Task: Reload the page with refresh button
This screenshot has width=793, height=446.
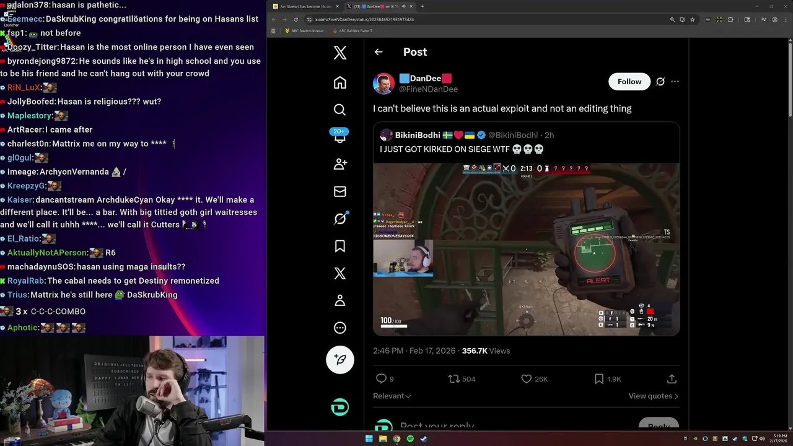Action: coord(296,19)
